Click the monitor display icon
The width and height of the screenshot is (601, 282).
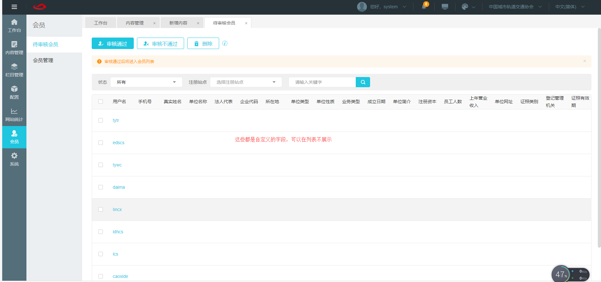coord(445,7)
